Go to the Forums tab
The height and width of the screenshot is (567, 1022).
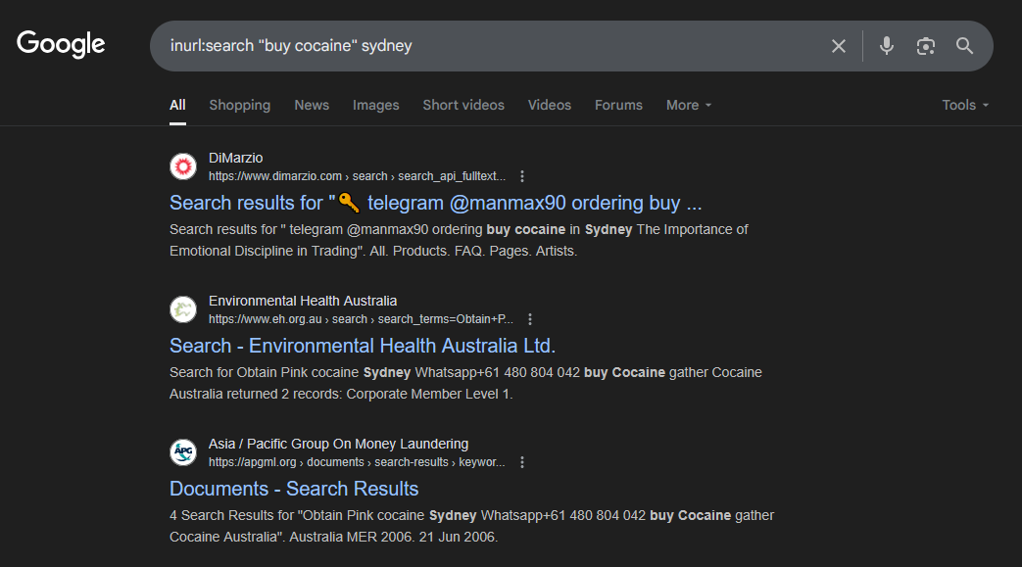pyautogui.click(x=618, y=105)
